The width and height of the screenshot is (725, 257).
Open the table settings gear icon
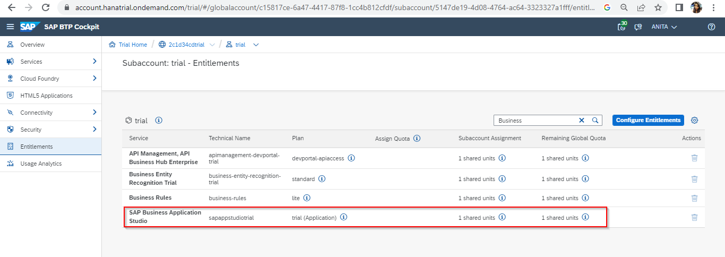tap(694, 121)
